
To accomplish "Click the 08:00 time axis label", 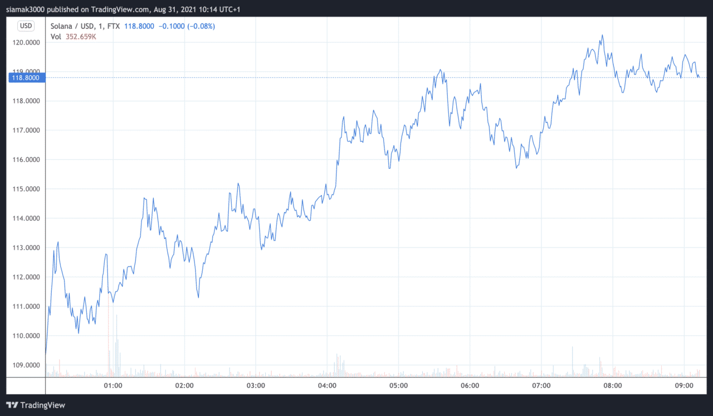I will (613, 385).
